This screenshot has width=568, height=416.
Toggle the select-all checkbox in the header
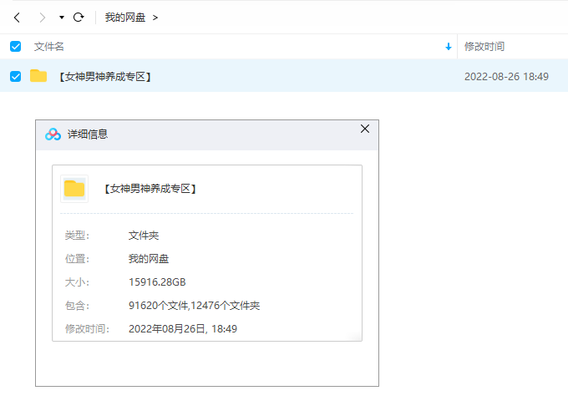[15, 47]
